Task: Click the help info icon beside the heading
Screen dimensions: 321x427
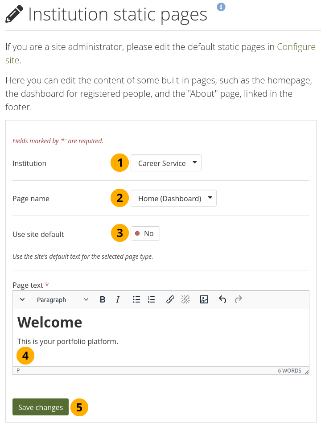Action: [221, 7]
